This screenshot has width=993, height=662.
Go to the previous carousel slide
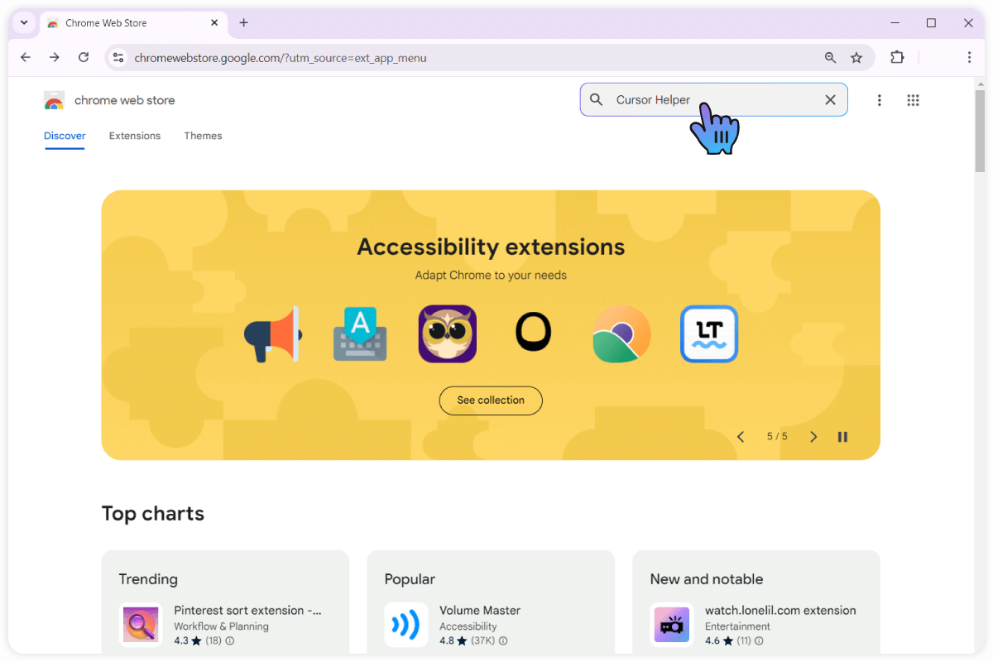pos(741,437)
